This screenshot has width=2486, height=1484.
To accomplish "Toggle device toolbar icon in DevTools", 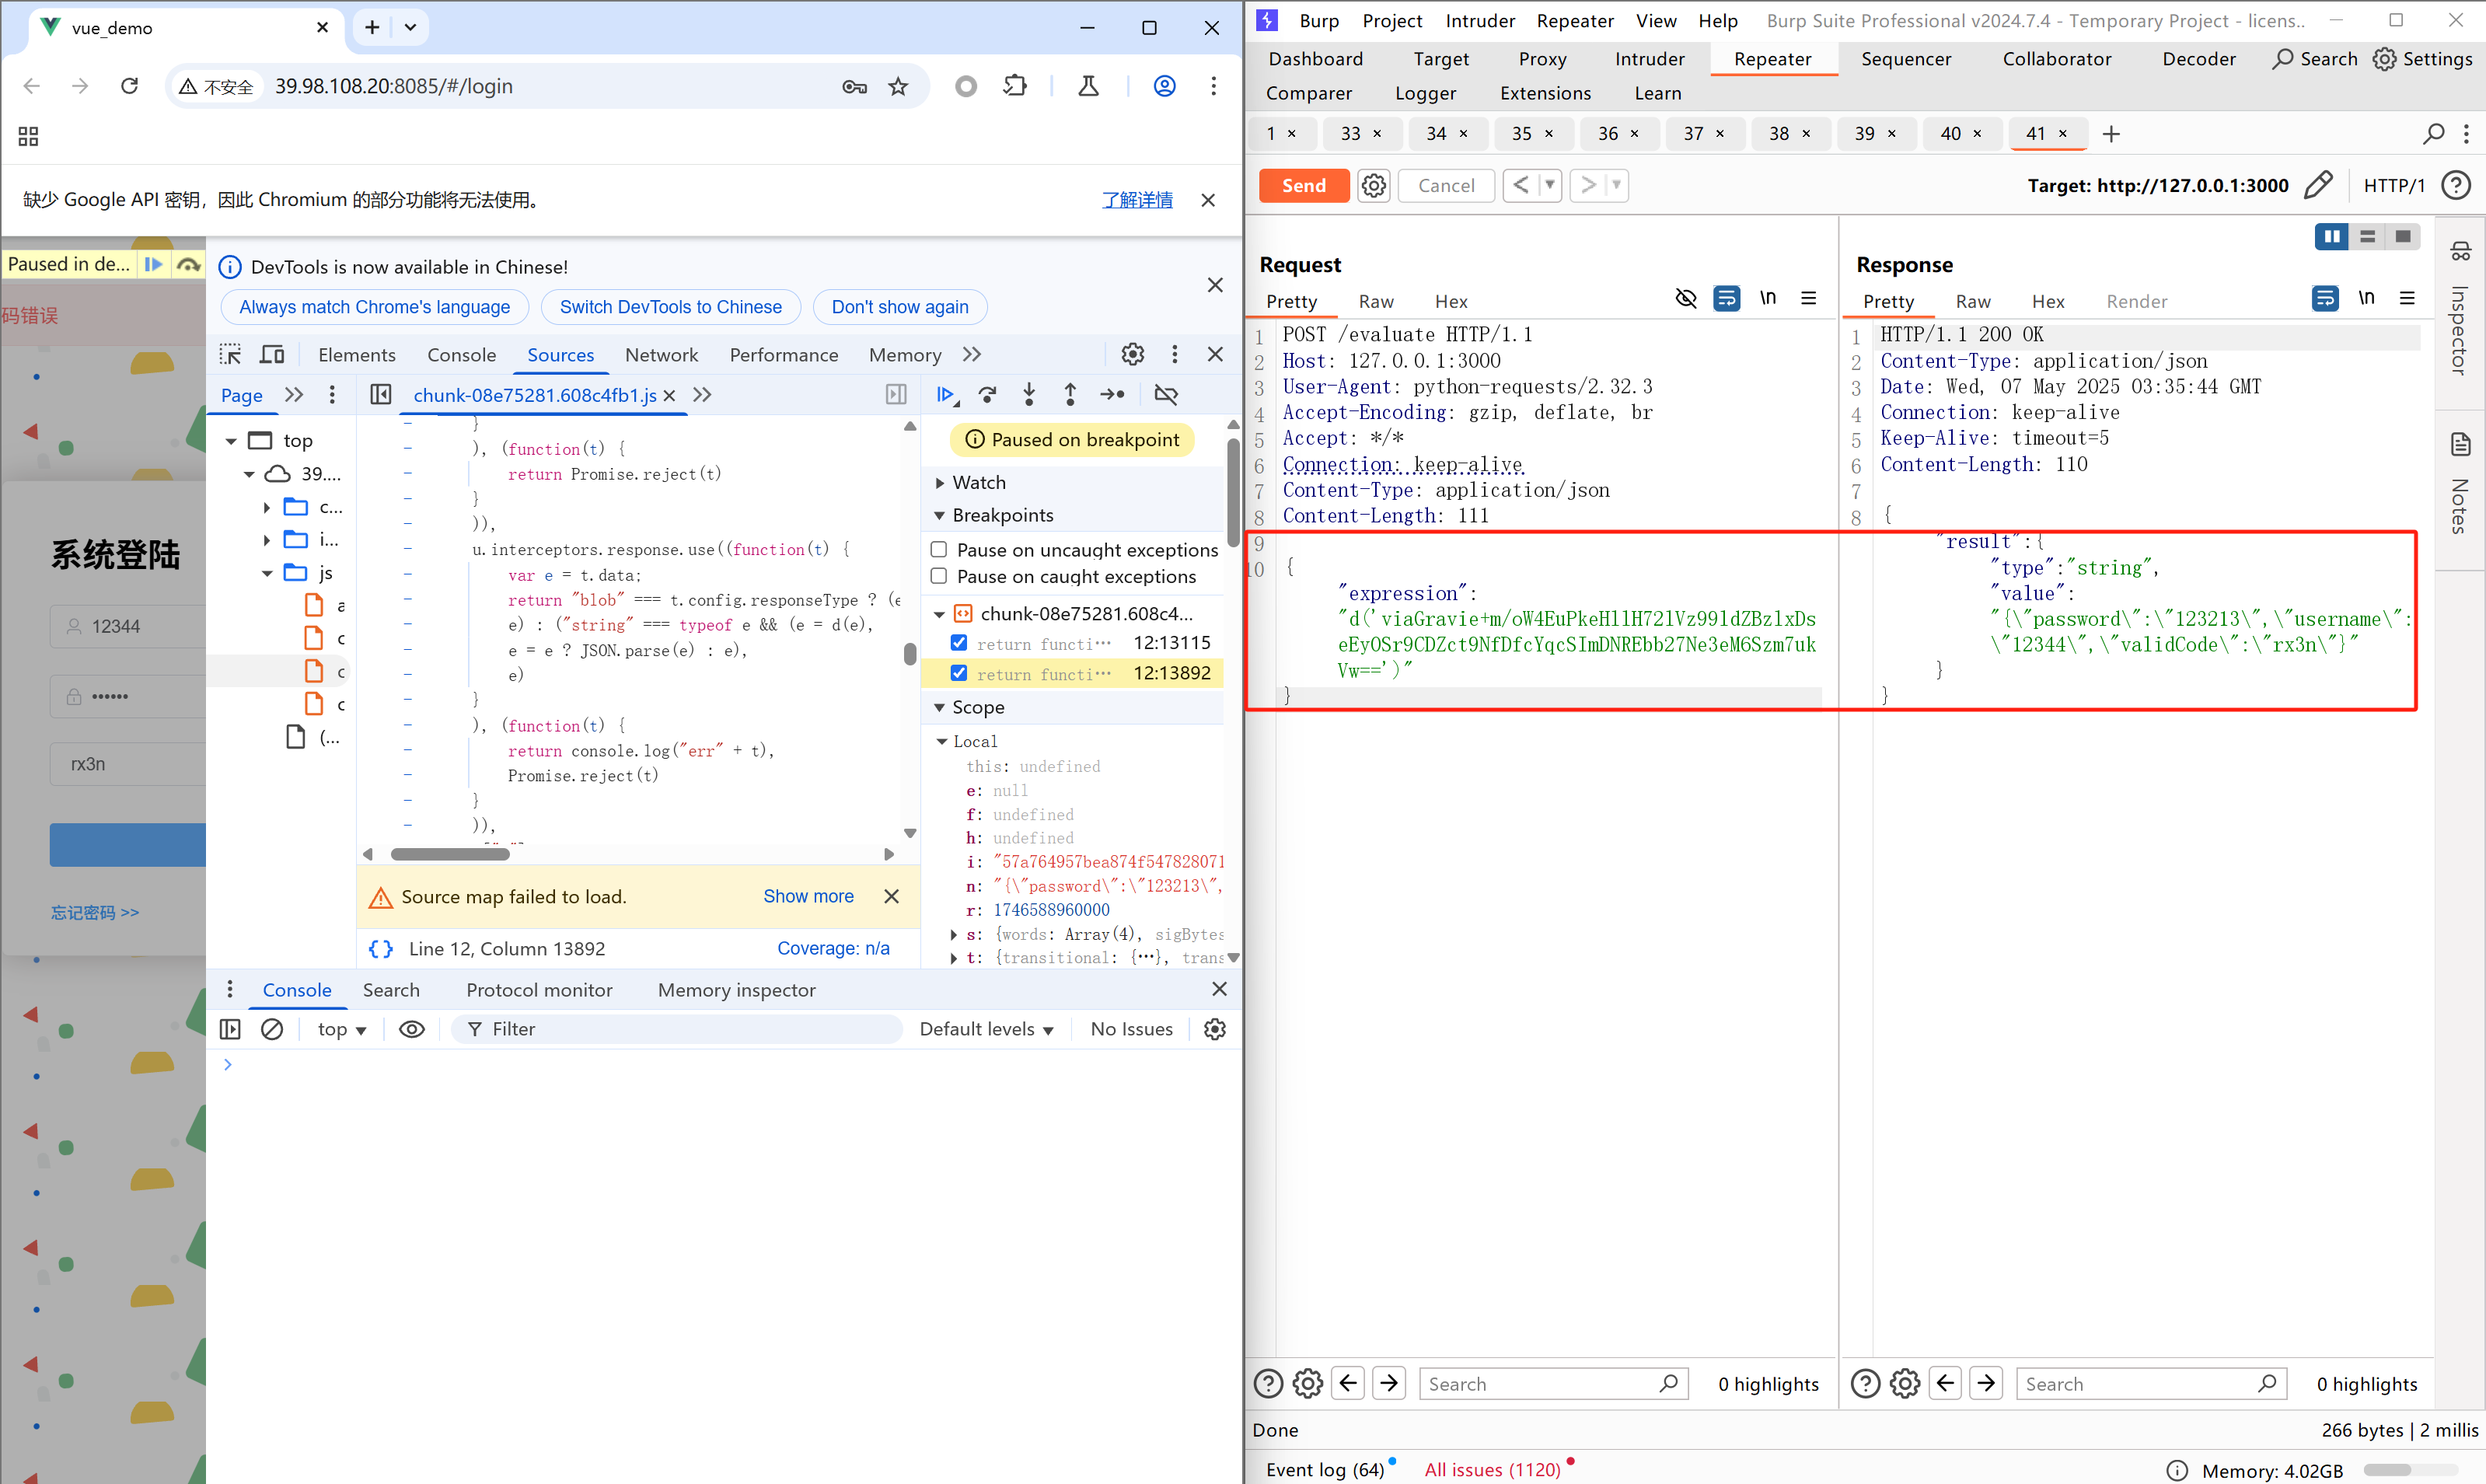I will [x=272, y=355].
